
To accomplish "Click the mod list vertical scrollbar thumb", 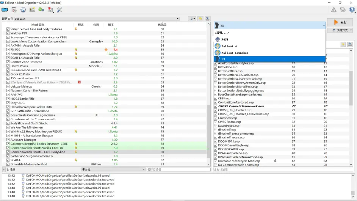I will pyautogui.click(x=208, y=131).
